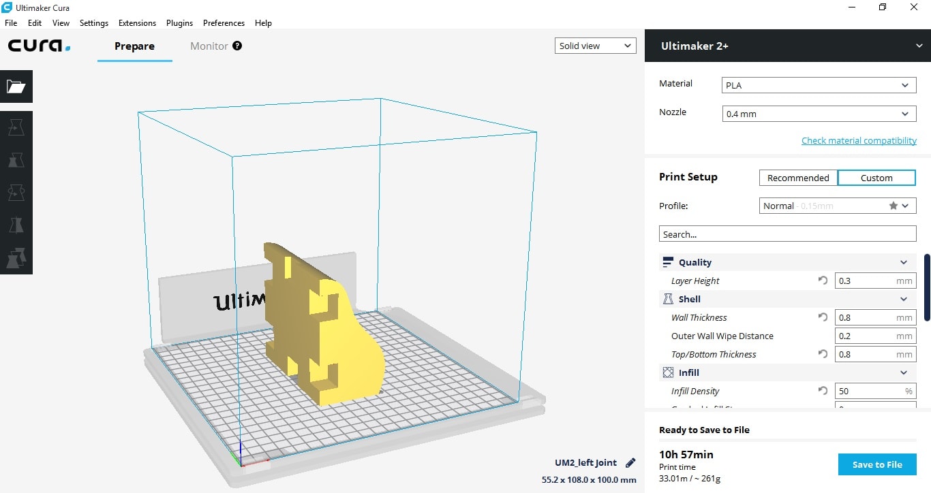Open the Plugins menu
The height and width of the screenshot is (493, 931).
tap(180, 22)
